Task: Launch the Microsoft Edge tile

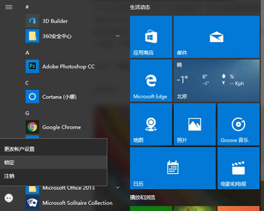Action: click(151, 81)
